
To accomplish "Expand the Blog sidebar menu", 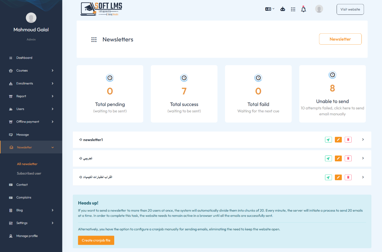I will [x=31, y=210].
